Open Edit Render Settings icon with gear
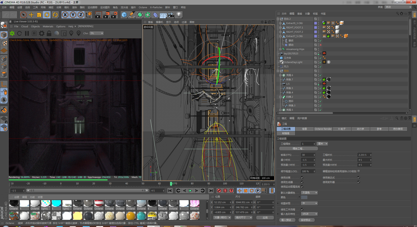Viewport: 417px width, 227px height. [x=114, y=15]
